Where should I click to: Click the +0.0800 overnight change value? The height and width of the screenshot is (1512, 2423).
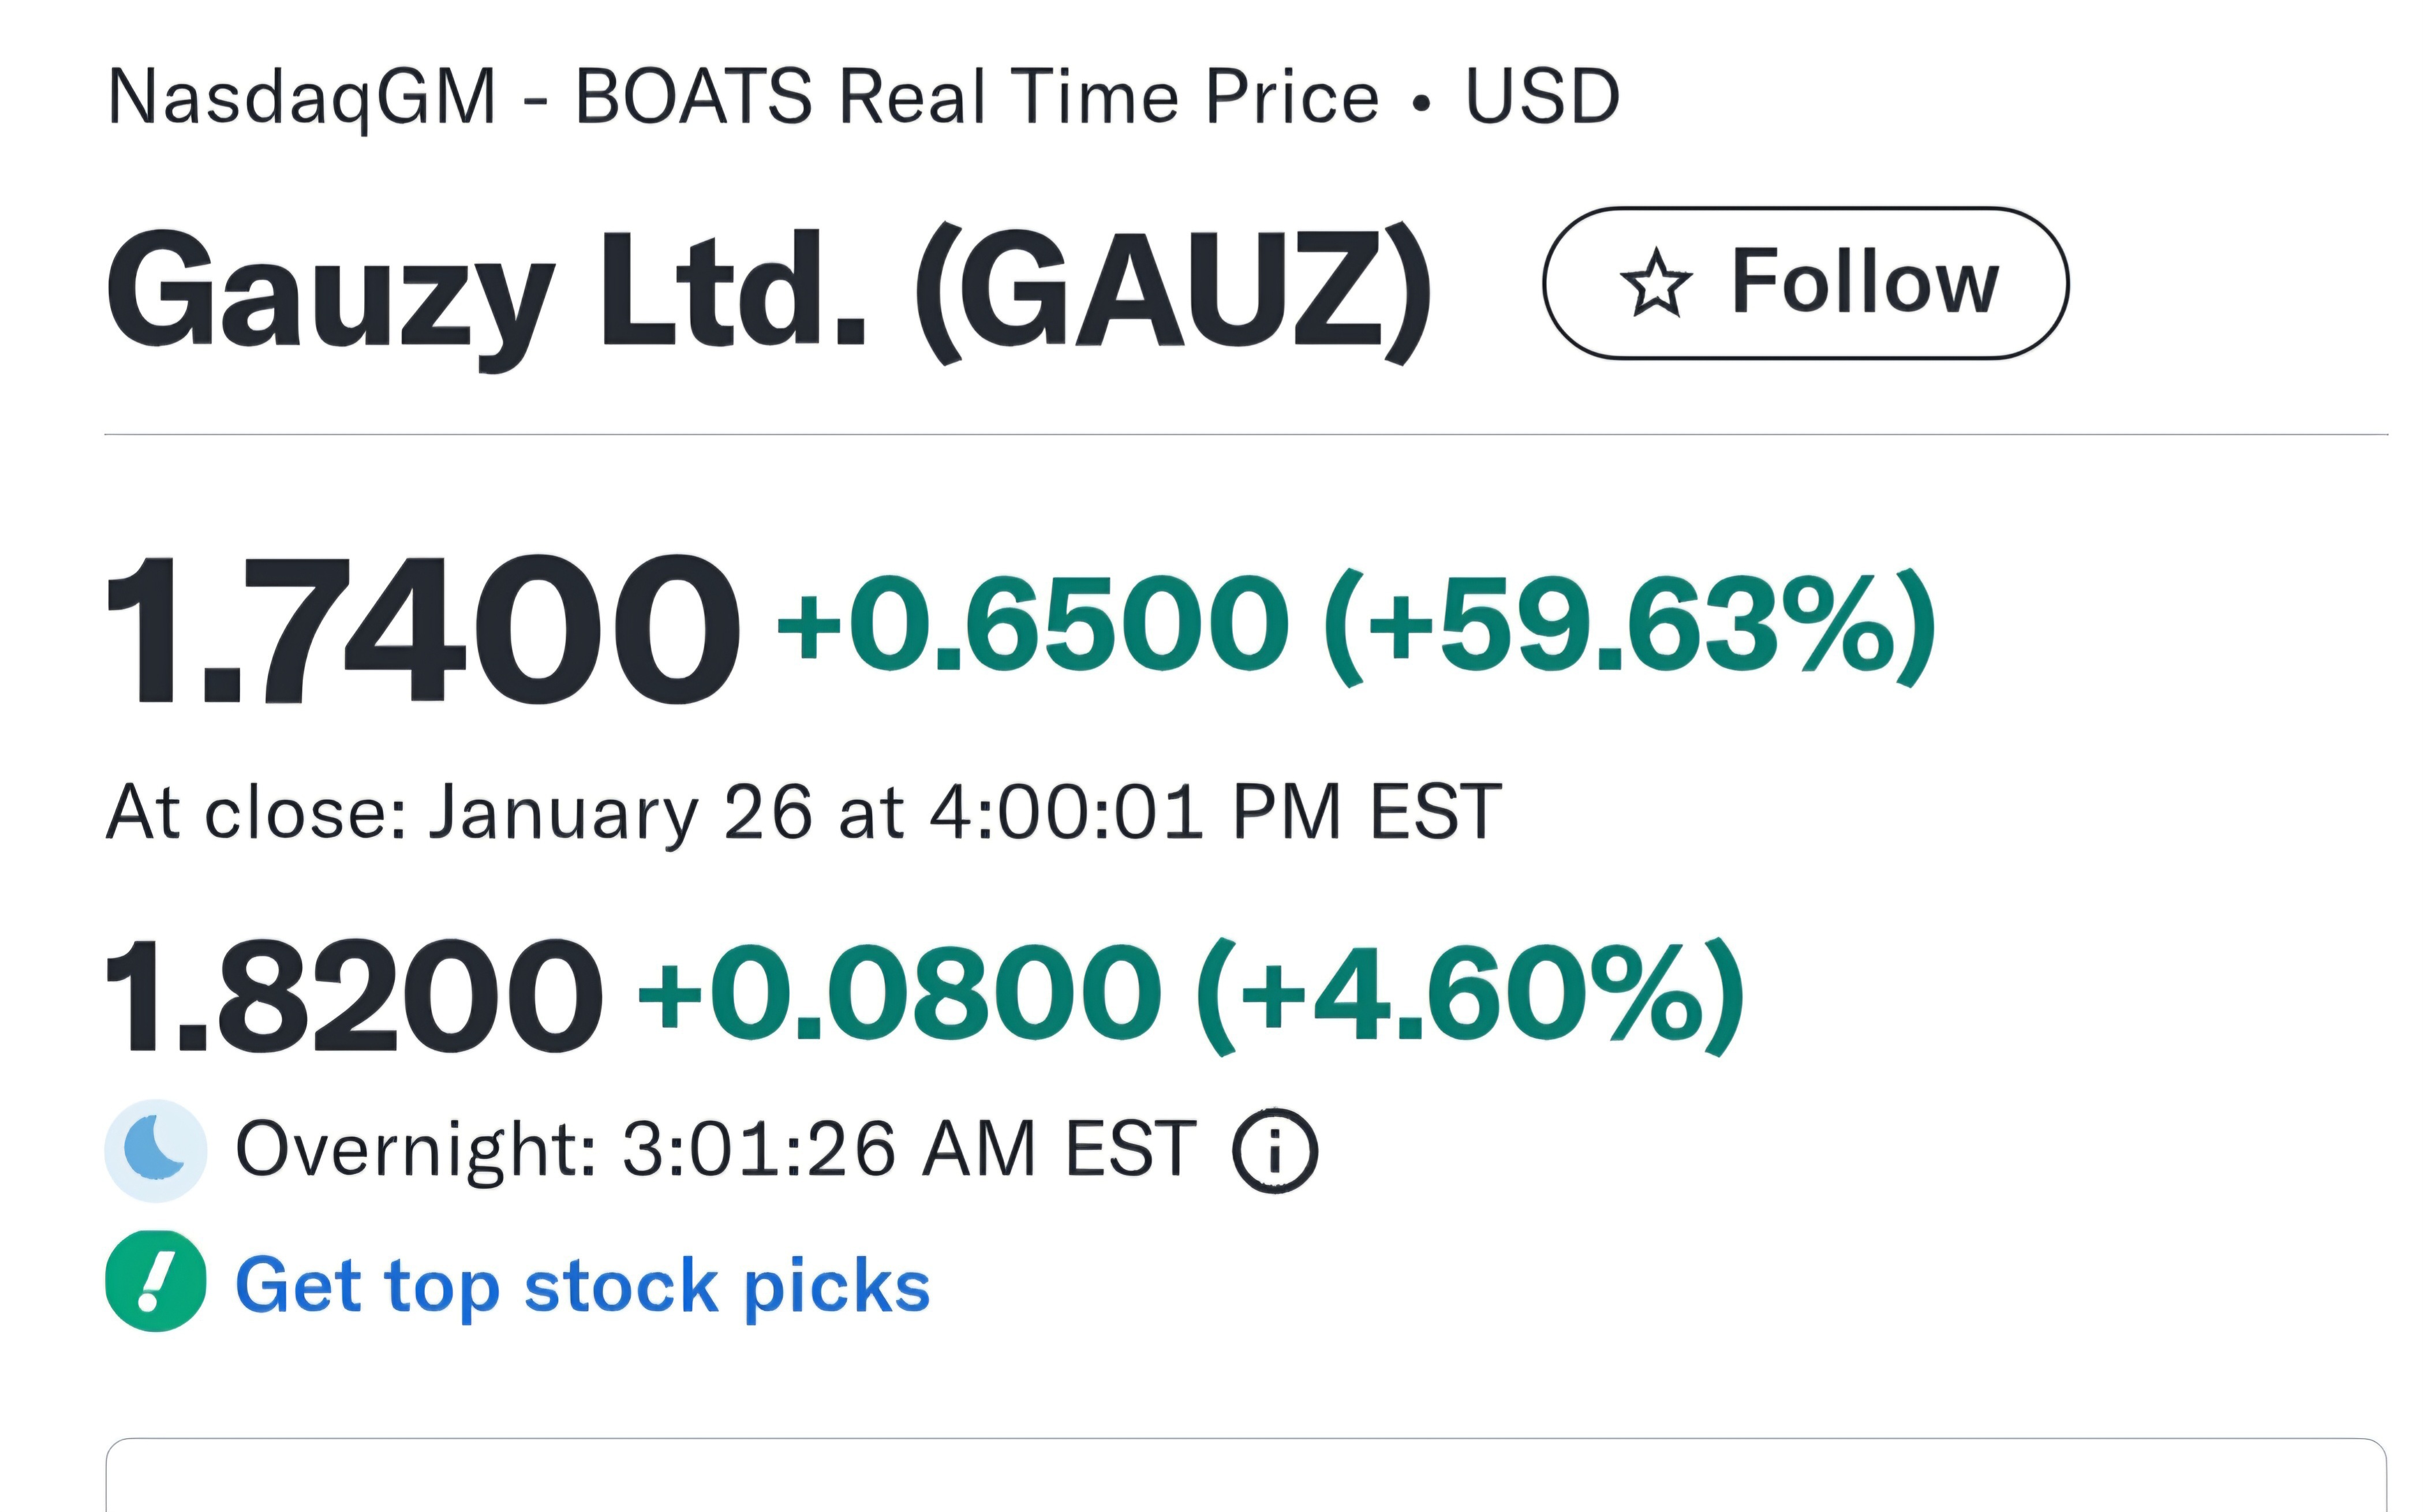899,995
